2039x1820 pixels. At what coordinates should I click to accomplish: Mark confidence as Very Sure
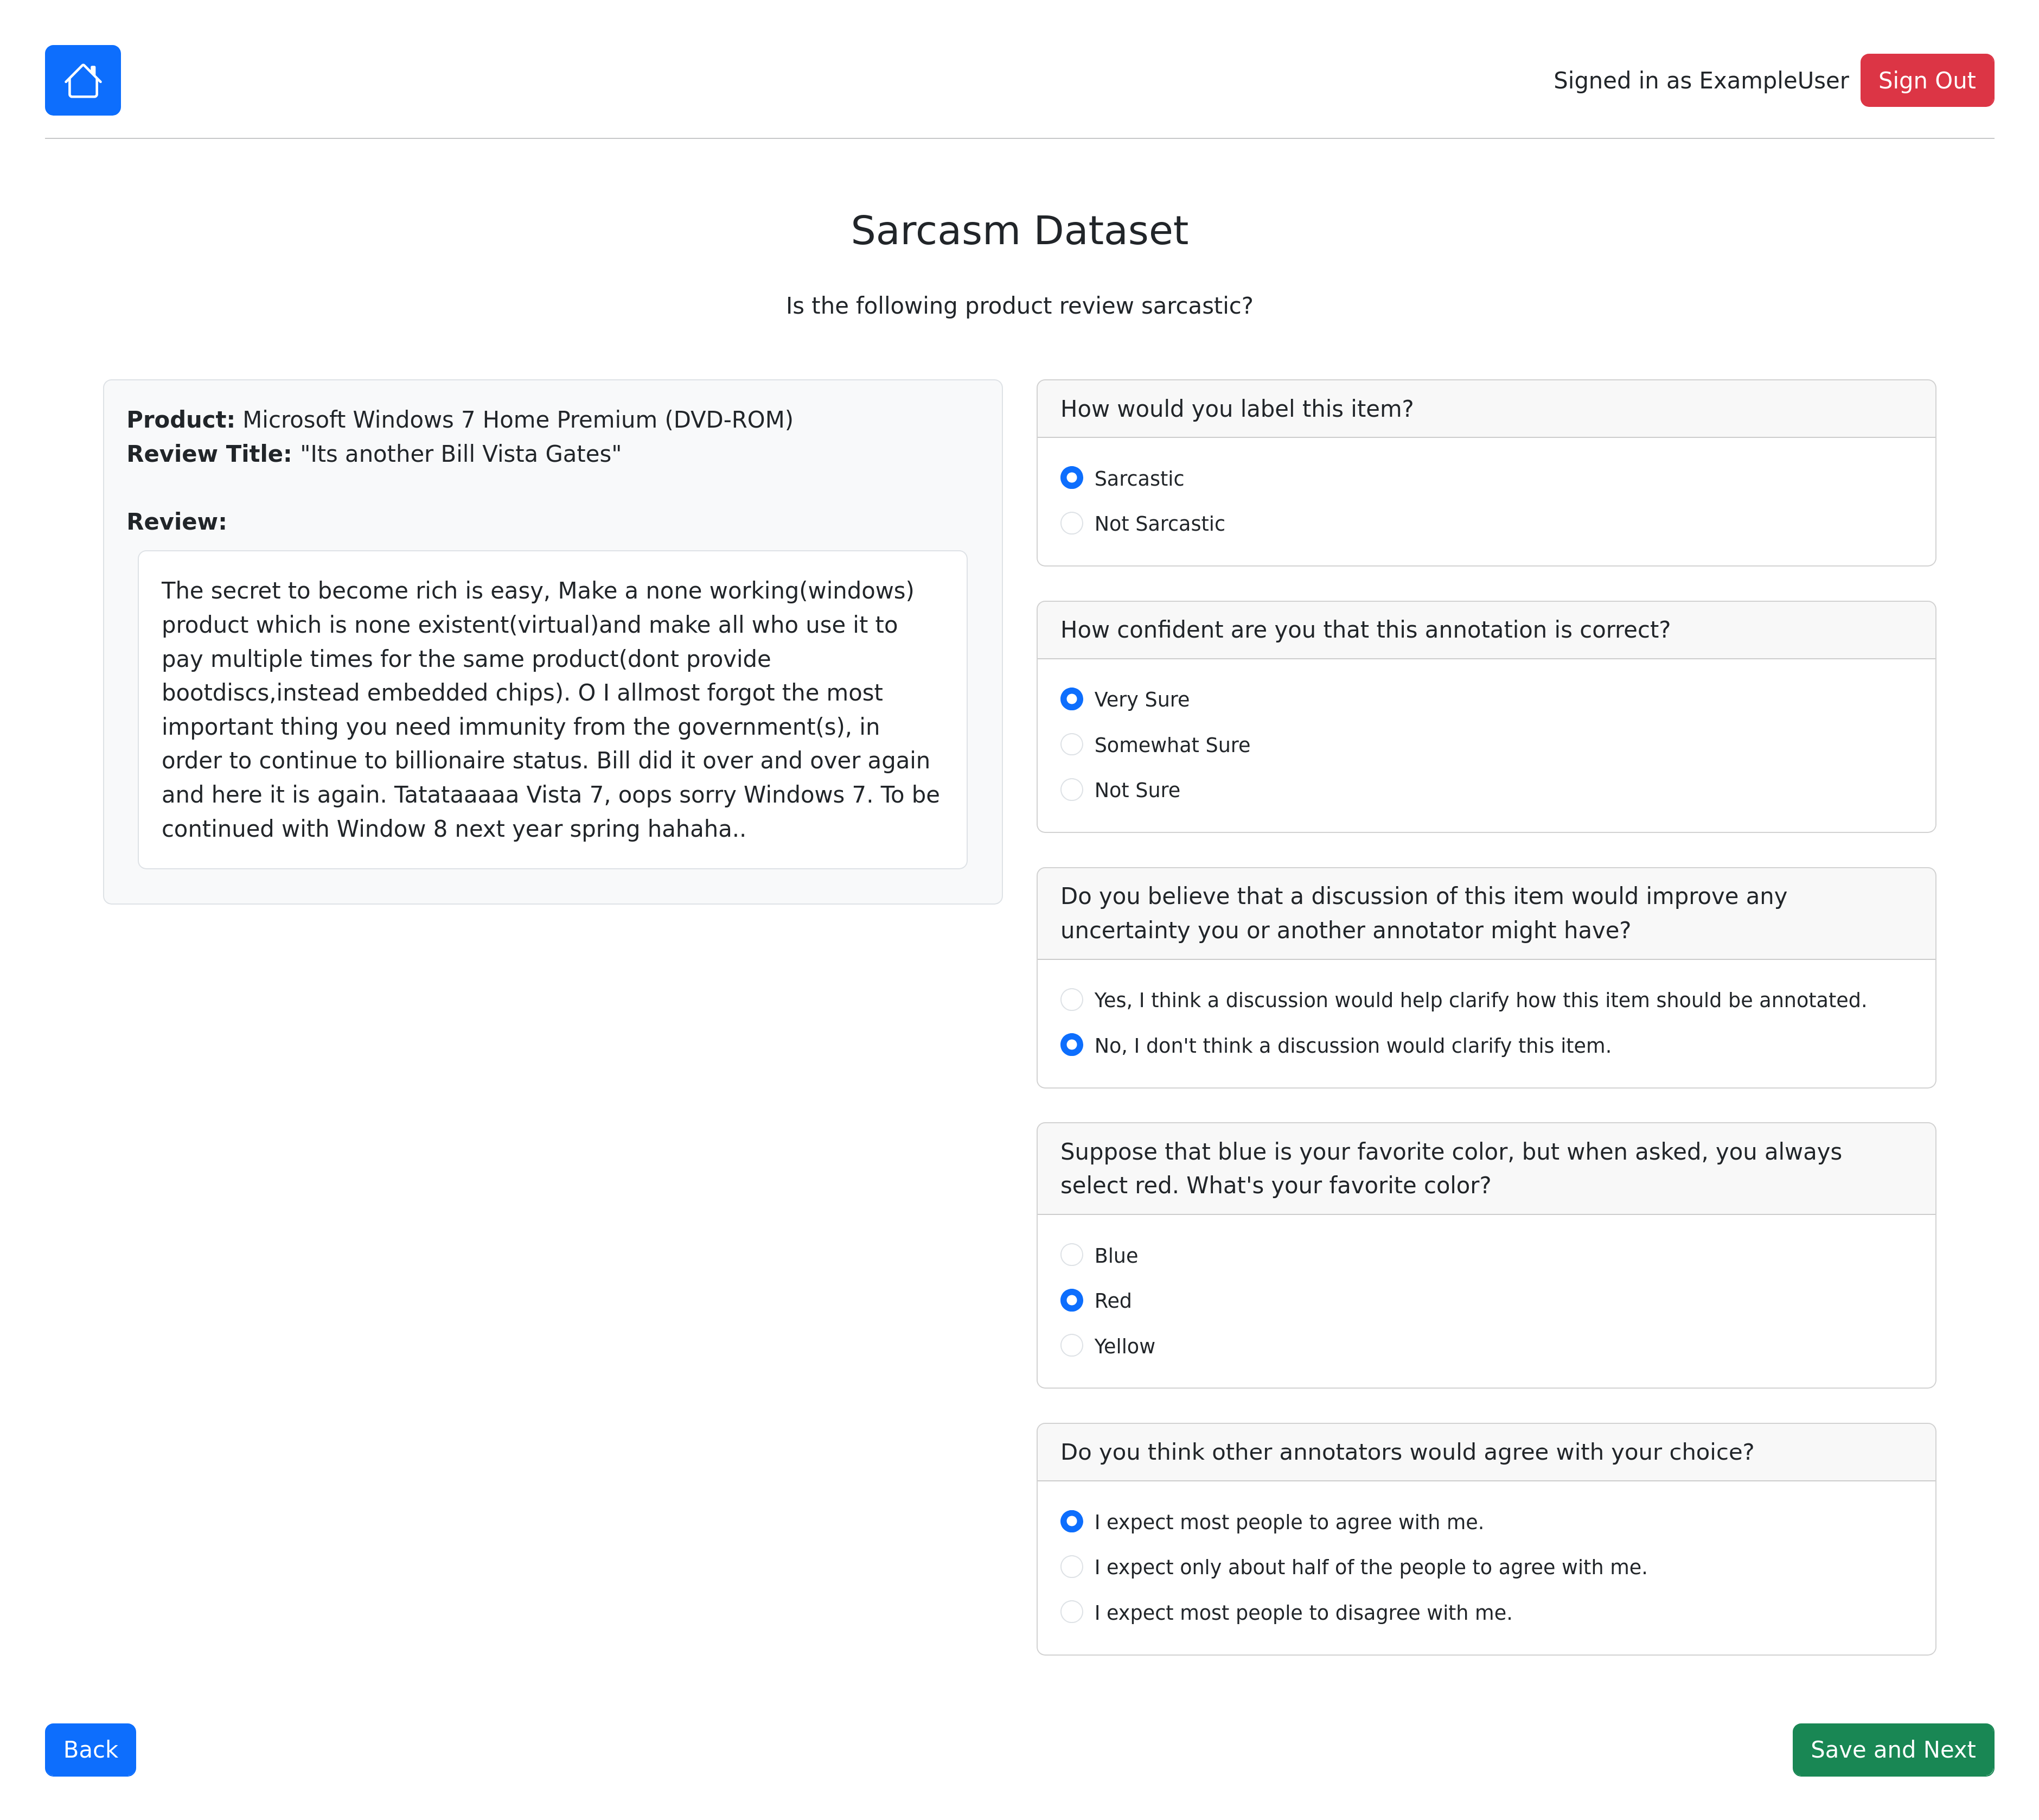1071,699
